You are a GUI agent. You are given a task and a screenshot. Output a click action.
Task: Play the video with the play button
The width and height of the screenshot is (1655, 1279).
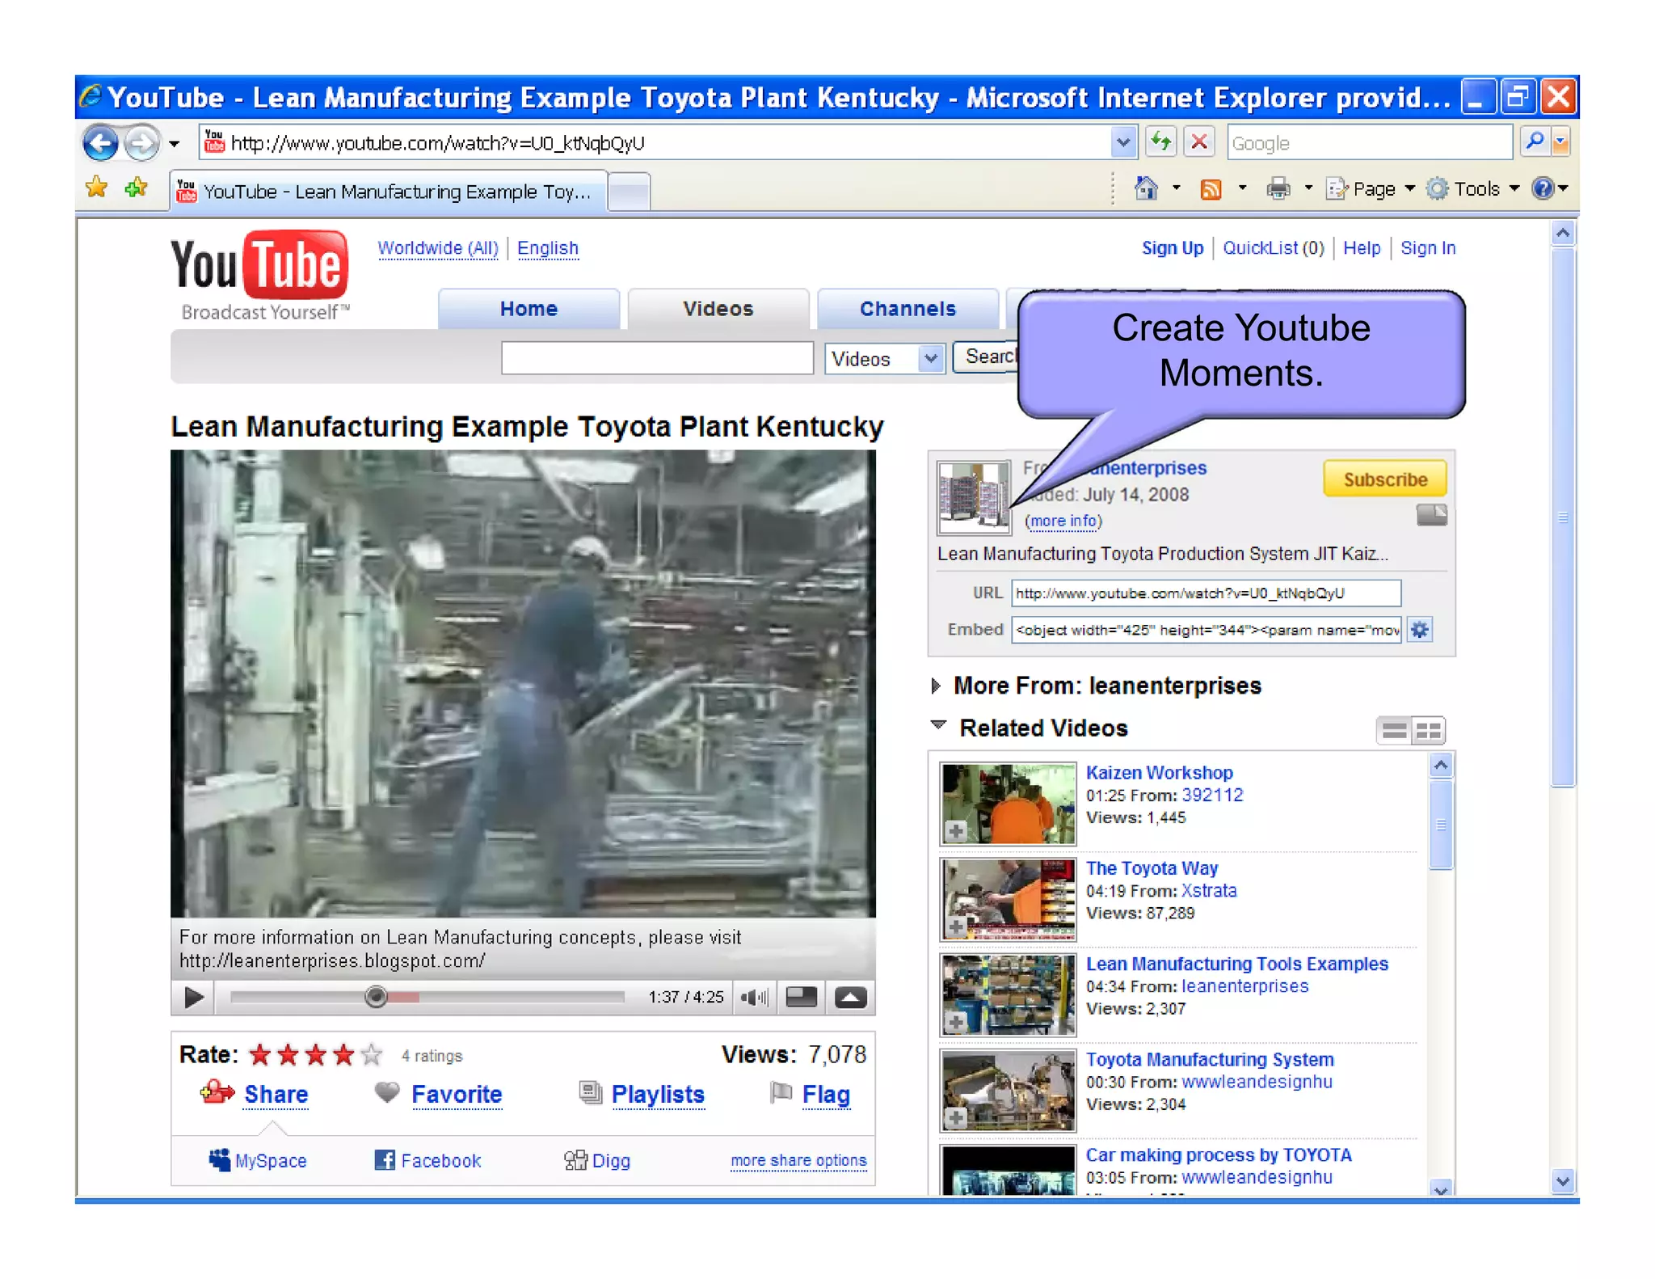click(194, 997)
